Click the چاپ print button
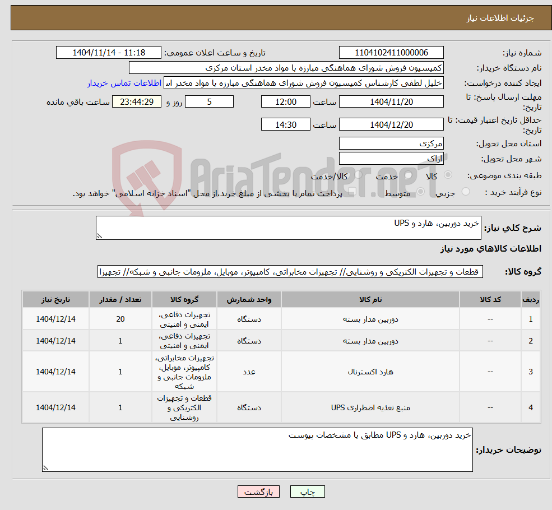Viewport: 552px width, 510px height. click(x=307, y=492)
